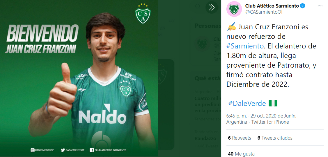Open the #DaleVerde hashtag

[x=247, y=103]
